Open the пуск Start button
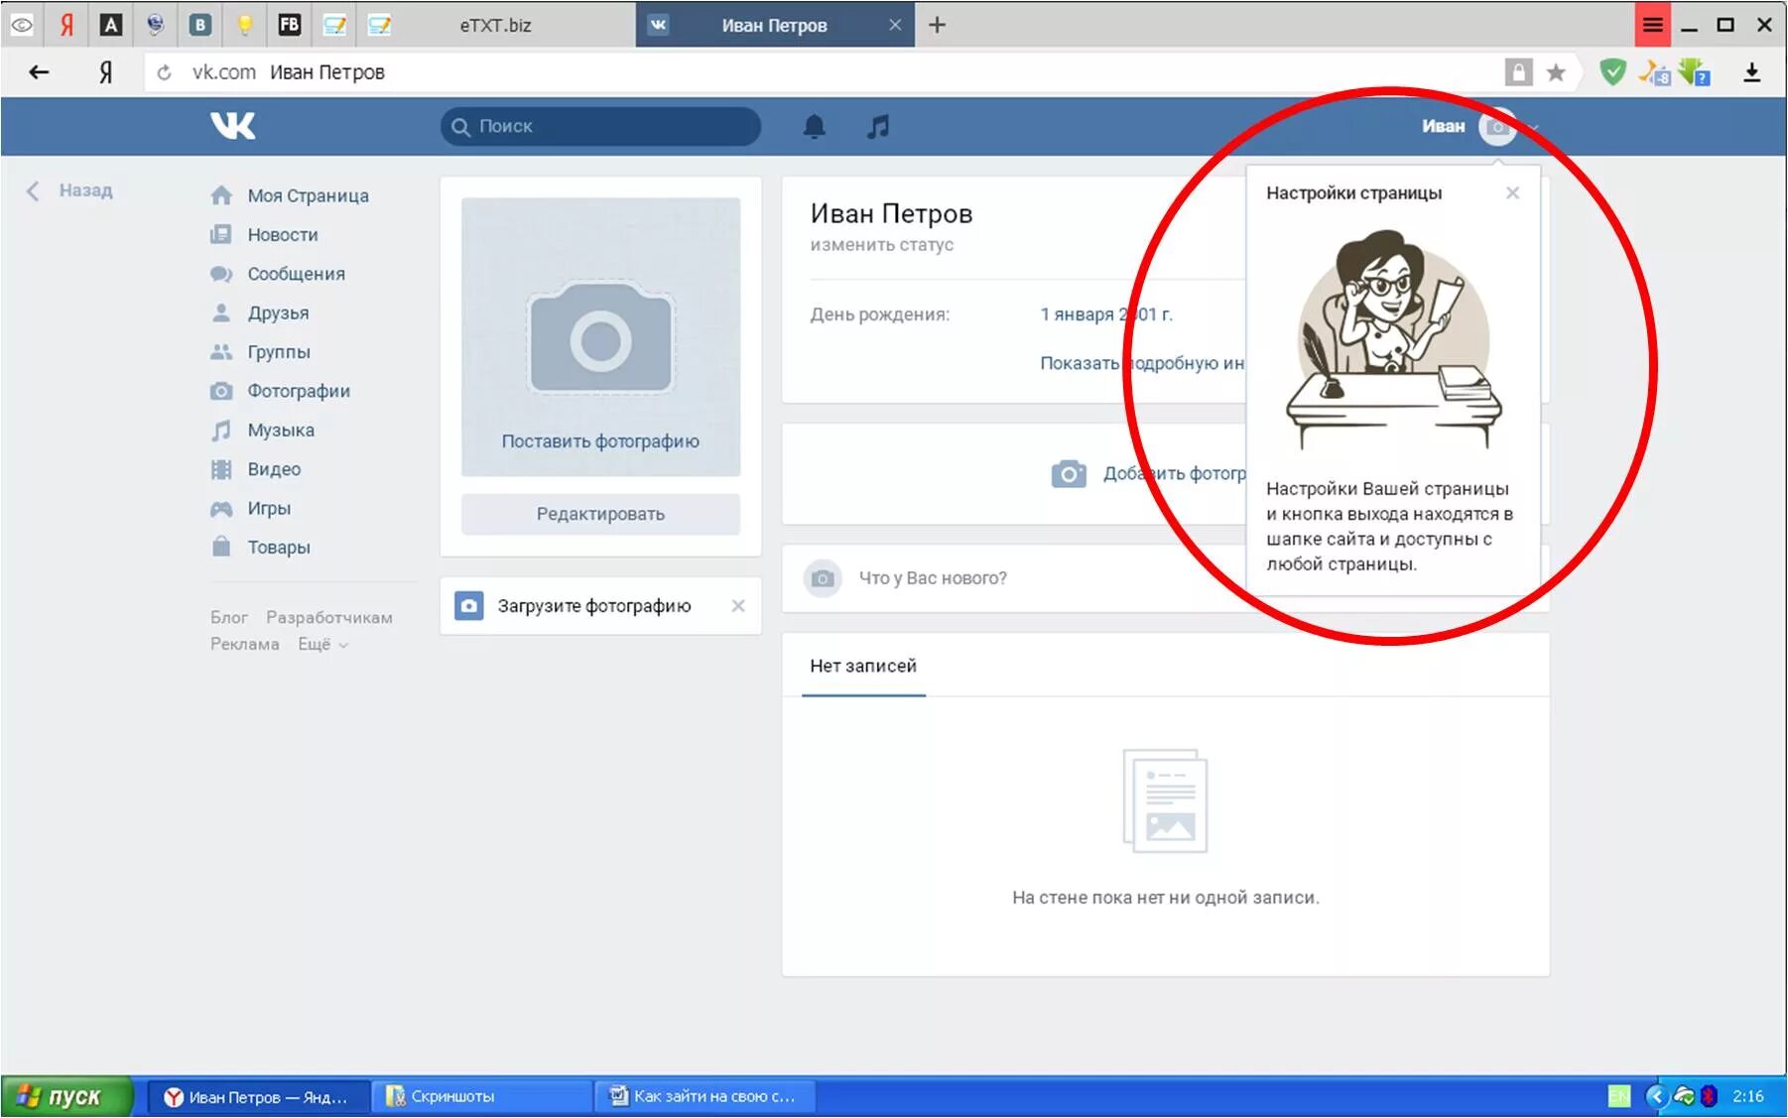The image size is (1788, 1118). 65,1096
